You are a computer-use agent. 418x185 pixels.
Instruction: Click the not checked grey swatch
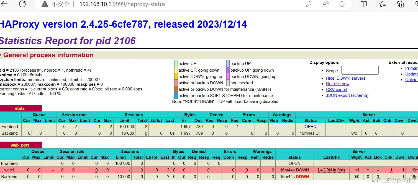(x=228, y=83)
